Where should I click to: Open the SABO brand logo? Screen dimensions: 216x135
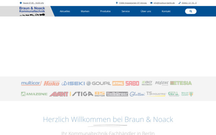(x=132, y=84)
